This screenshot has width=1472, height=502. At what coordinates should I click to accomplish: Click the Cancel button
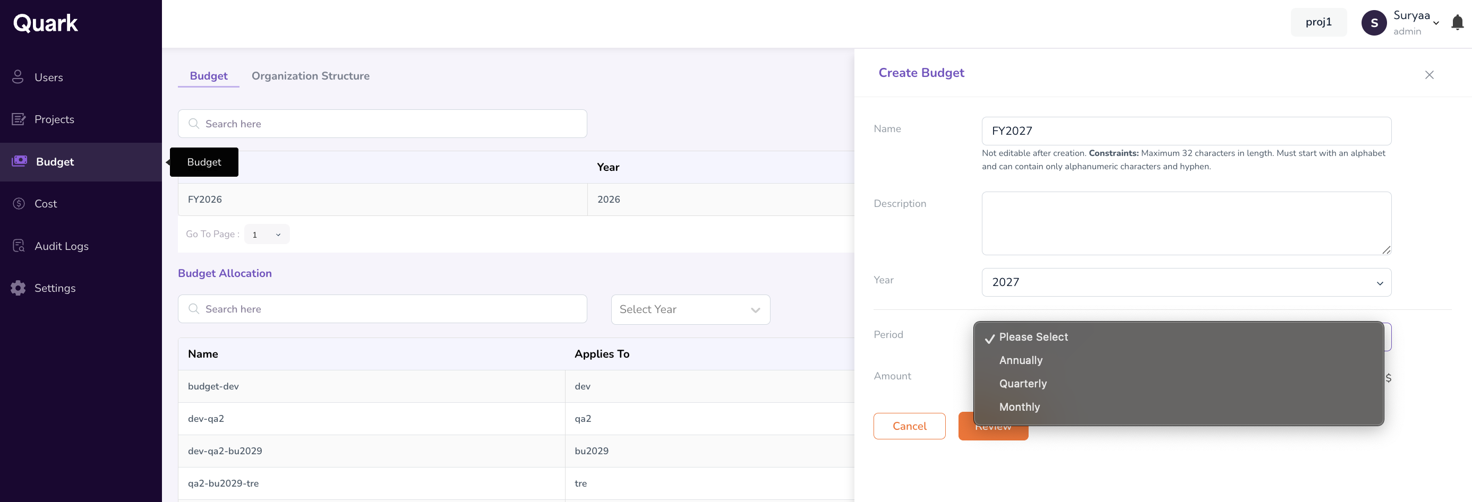click(909, 426)
